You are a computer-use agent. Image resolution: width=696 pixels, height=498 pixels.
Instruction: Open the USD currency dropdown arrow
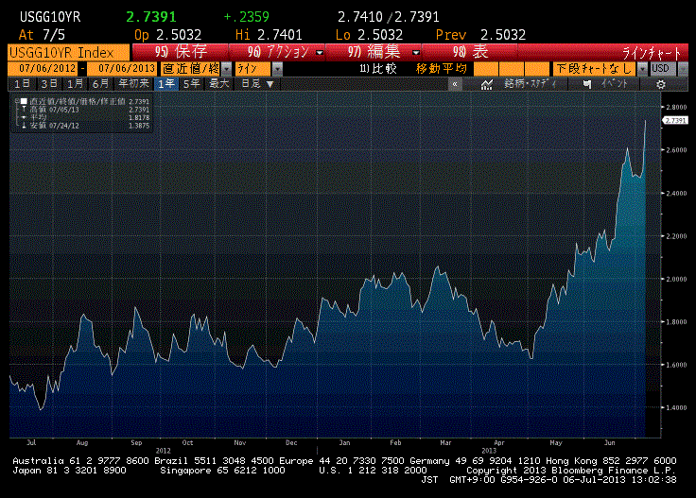coord(683,69)
